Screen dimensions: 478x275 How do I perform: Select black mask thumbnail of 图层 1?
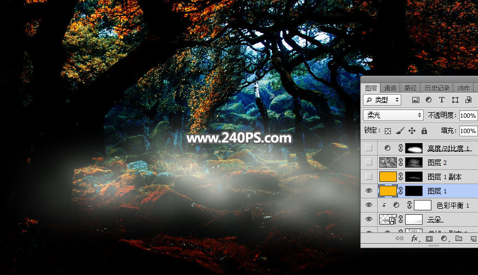(x=414, y=191)
